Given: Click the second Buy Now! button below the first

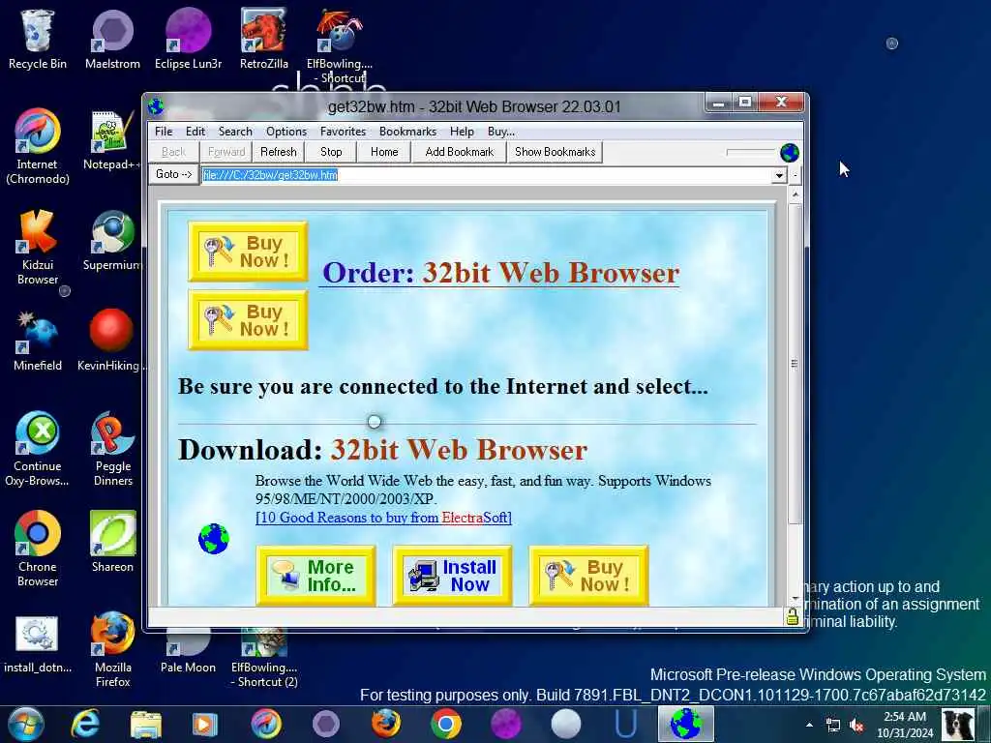Looking at the screenshot, I should (248, 319).
